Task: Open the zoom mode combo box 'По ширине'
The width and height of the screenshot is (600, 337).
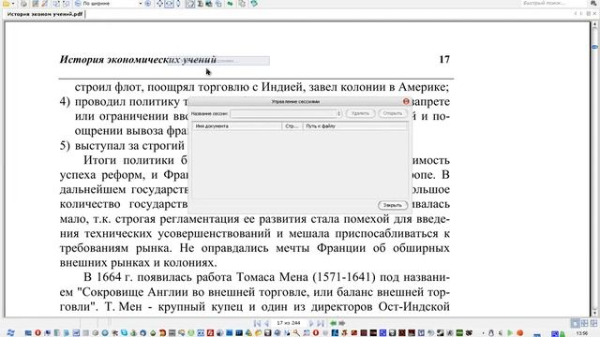Action: (x=112, y=4)
